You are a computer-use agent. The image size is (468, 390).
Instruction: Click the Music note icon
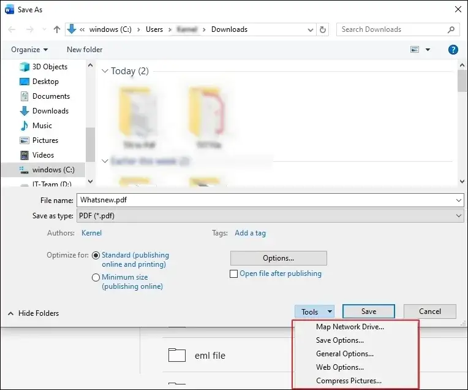point(24,125)
